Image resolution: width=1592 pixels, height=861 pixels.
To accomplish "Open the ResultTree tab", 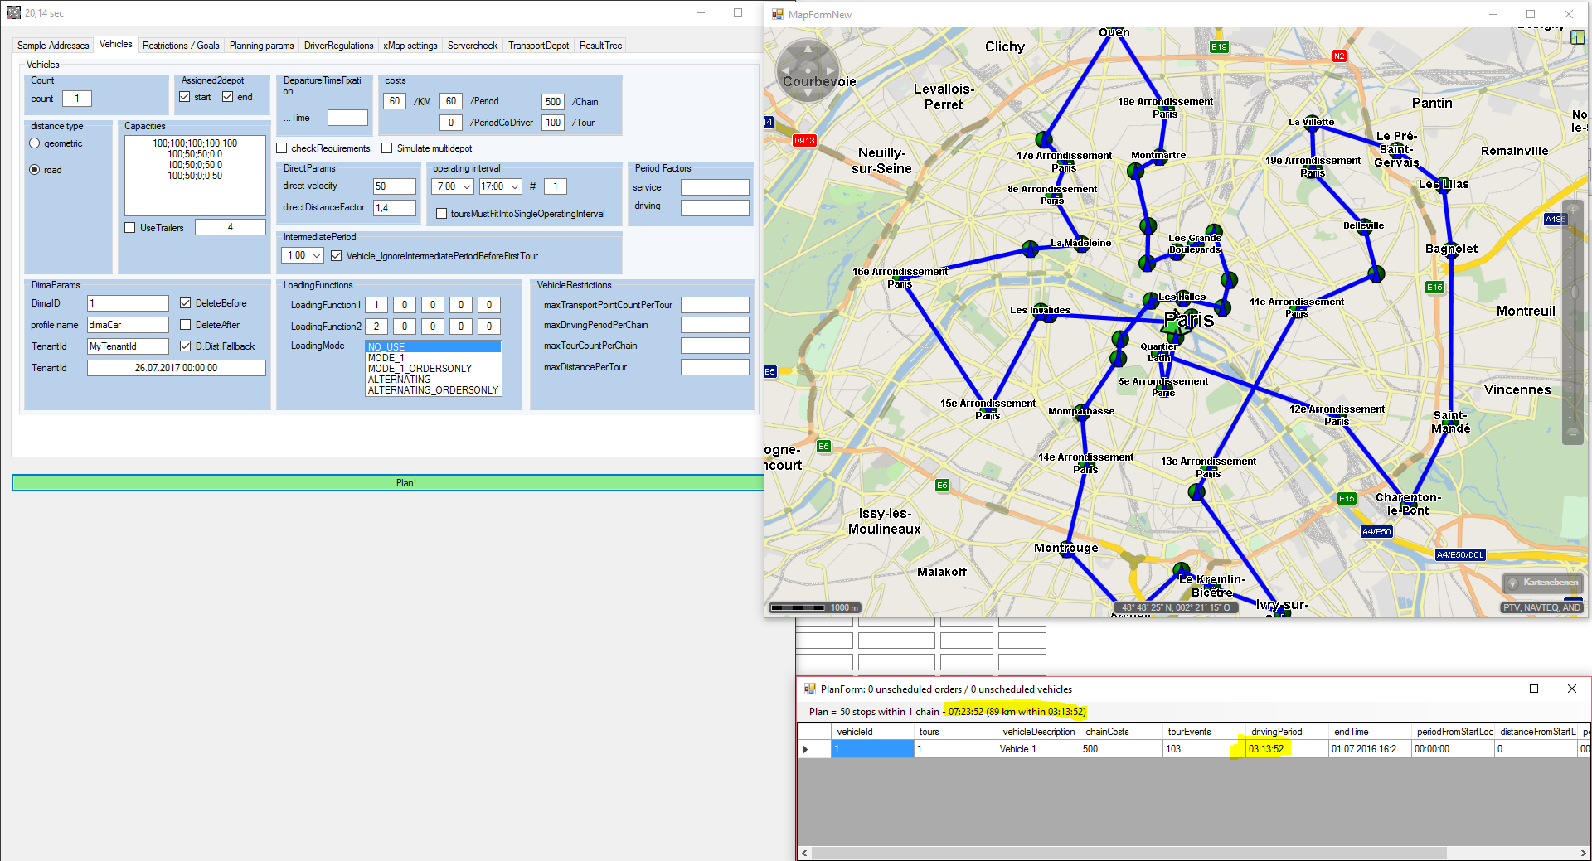I will pos(600,46).
